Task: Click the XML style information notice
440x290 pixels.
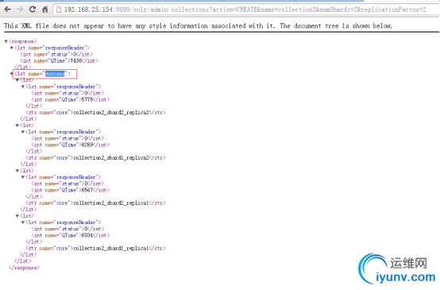Action: coord(198,26)
